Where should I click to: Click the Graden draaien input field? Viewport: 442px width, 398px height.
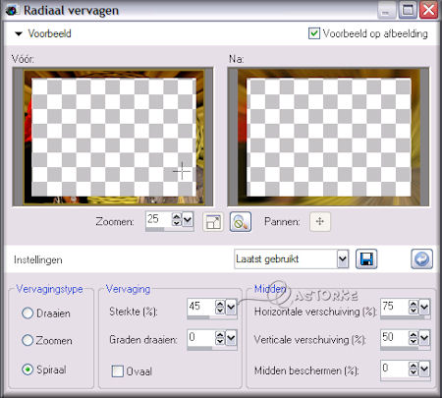point(201,338)
